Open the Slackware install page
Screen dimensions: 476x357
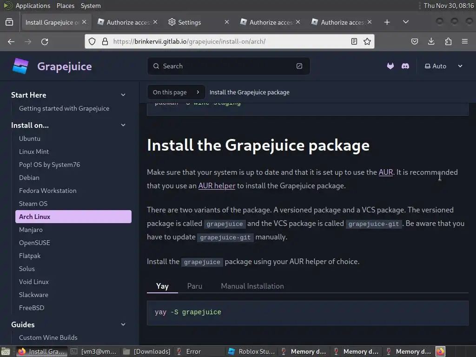33,295
